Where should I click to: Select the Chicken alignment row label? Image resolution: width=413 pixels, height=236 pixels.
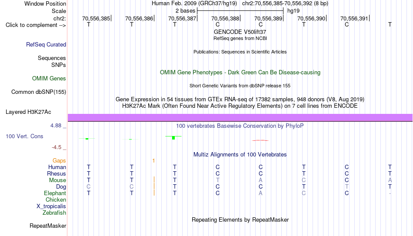tap(56, 199)
